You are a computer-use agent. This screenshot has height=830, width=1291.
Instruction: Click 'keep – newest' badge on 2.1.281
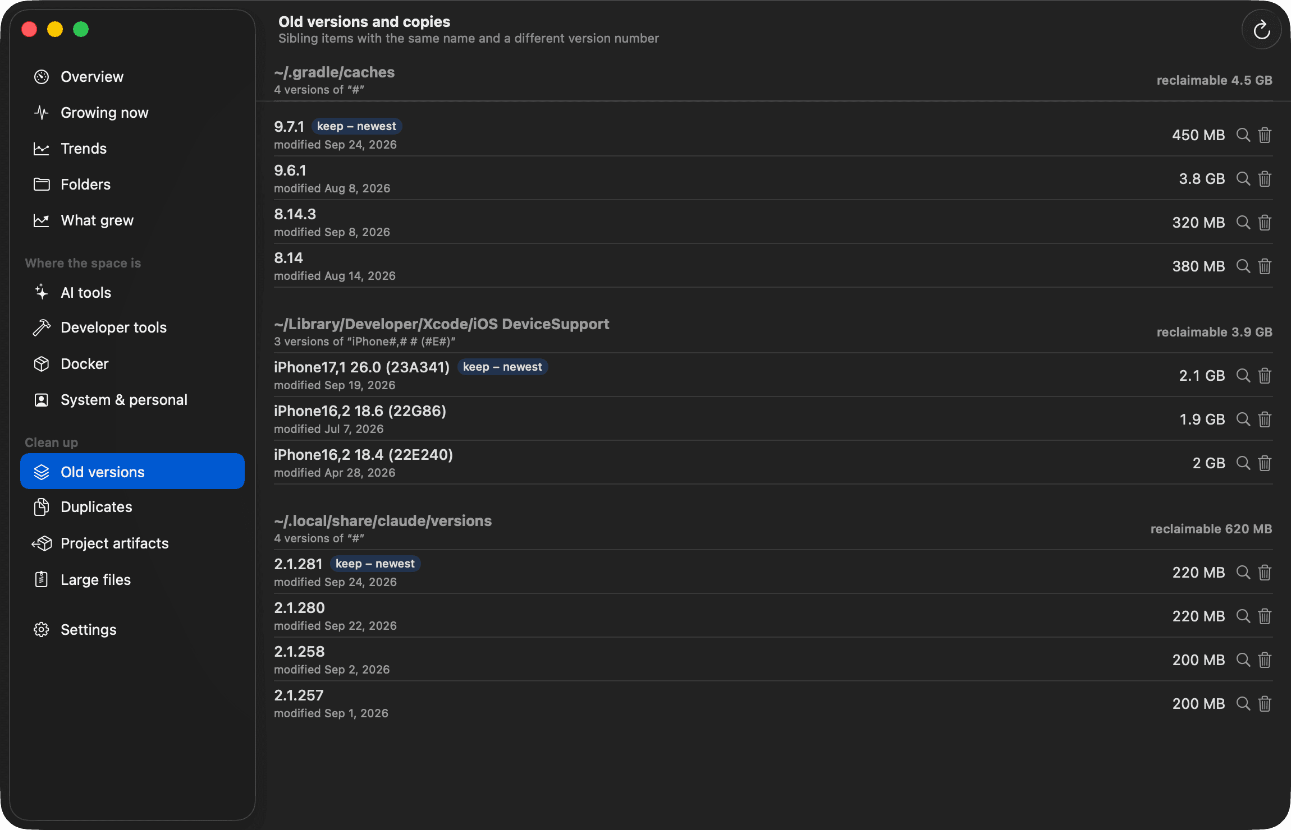pyautogui.click(x=375, y=564)
